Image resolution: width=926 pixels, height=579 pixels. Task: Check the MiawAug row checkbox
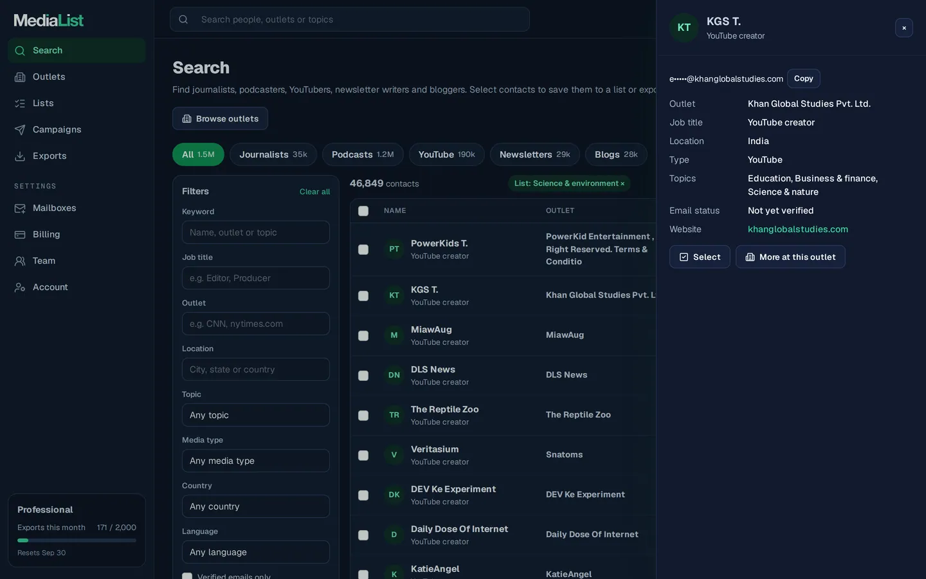(x=363, y=336)
